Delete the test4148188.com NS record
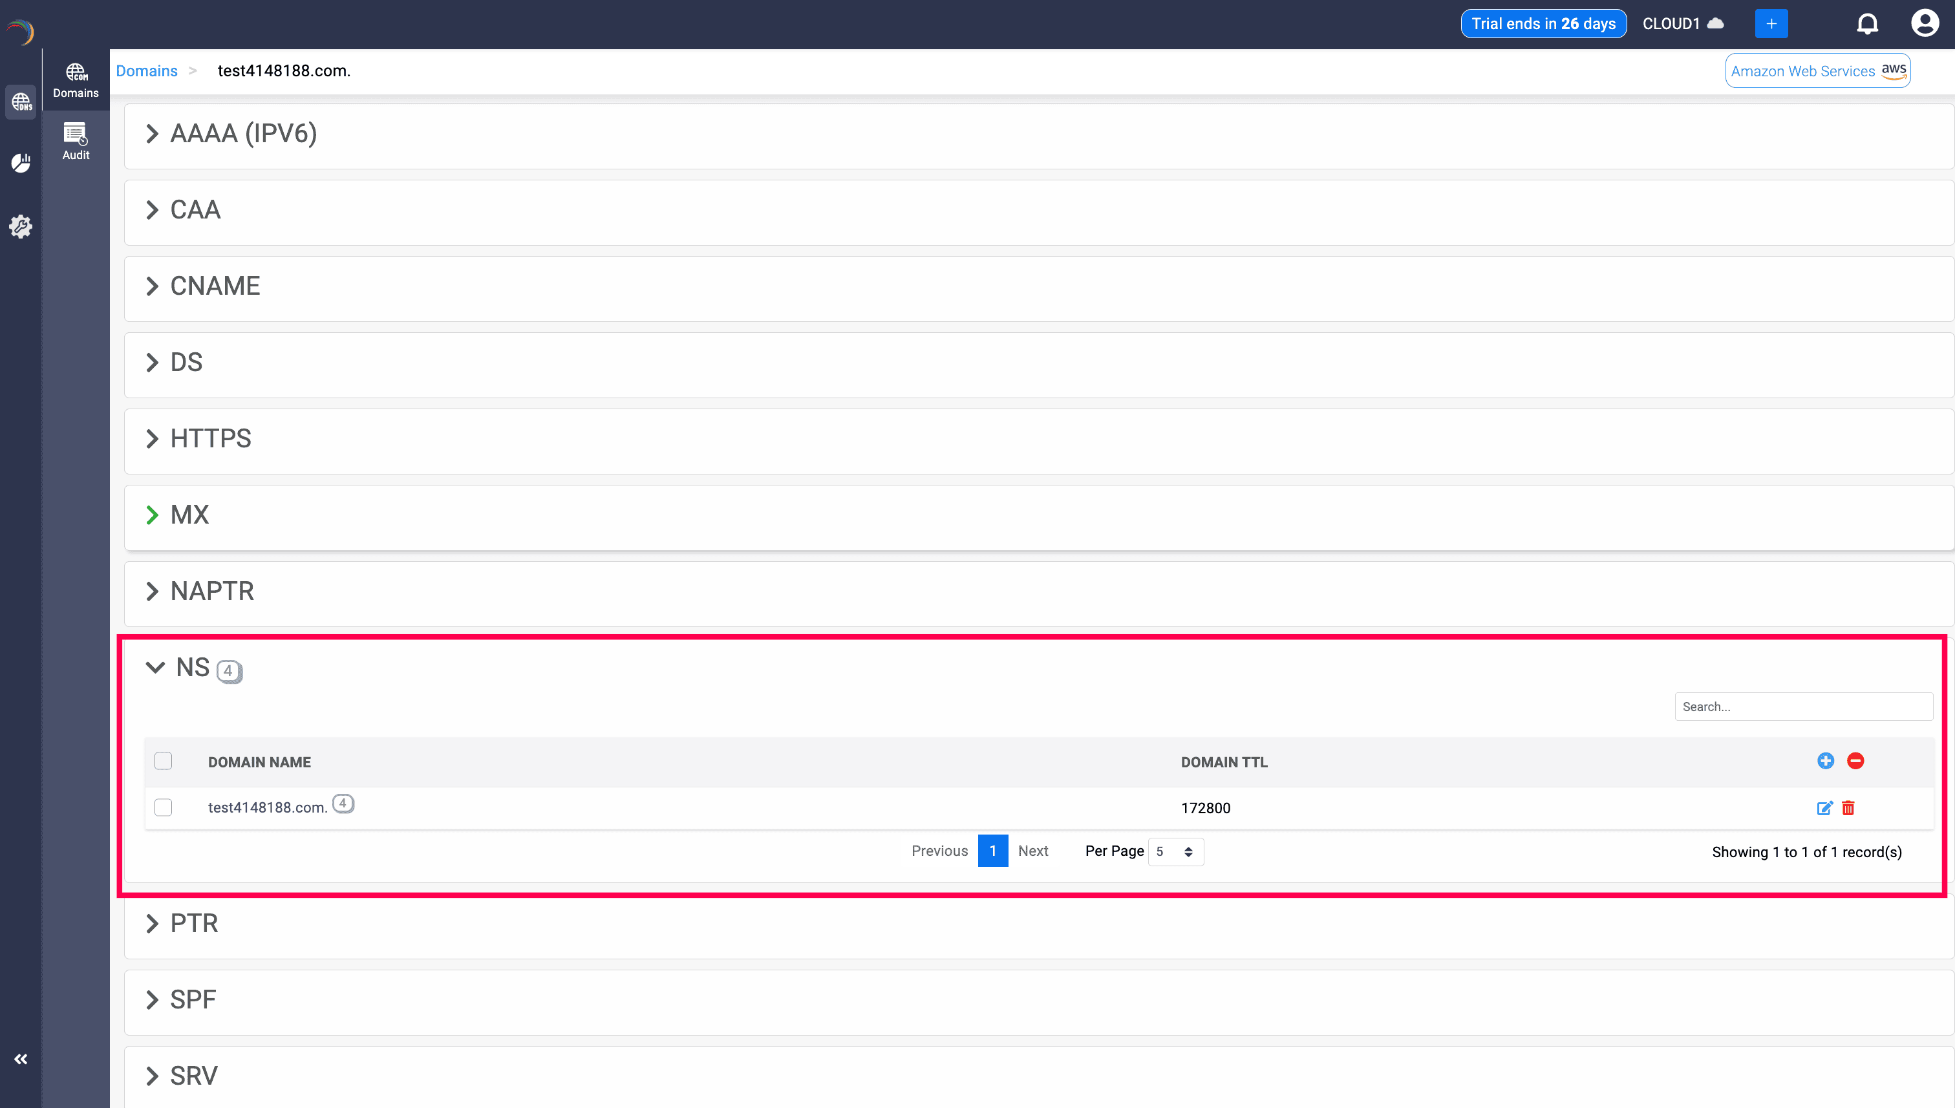This screenshot has width=1955, height=1108. point(1849,808)
